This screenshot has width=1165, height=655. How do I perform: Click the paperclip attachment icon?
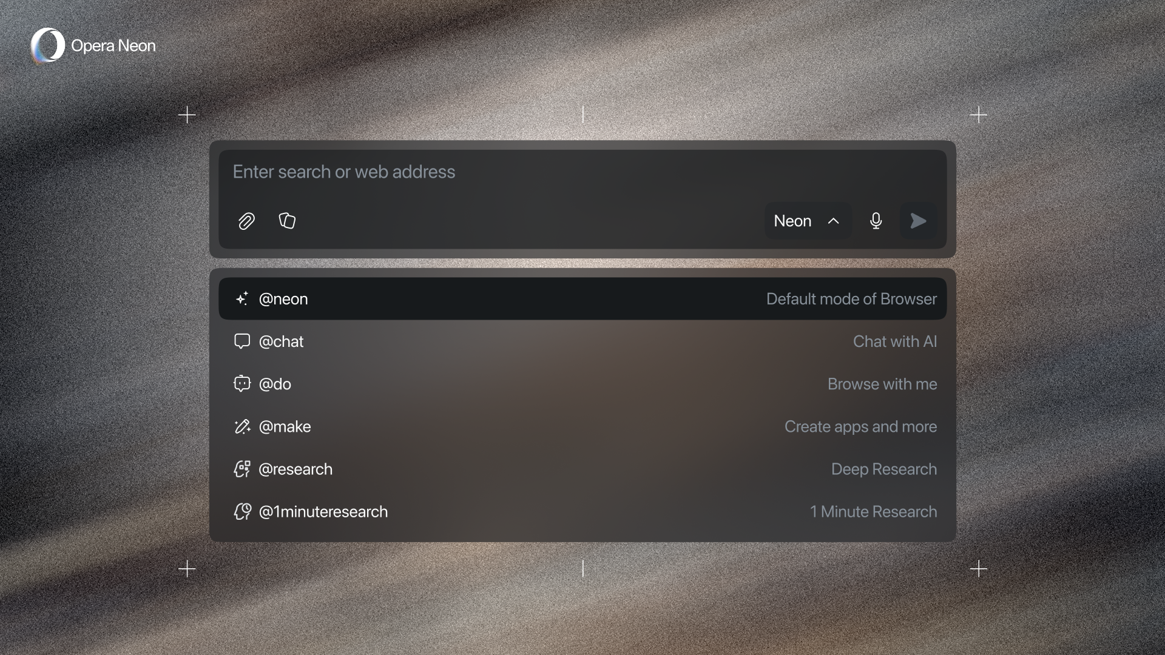pos(246,221)
